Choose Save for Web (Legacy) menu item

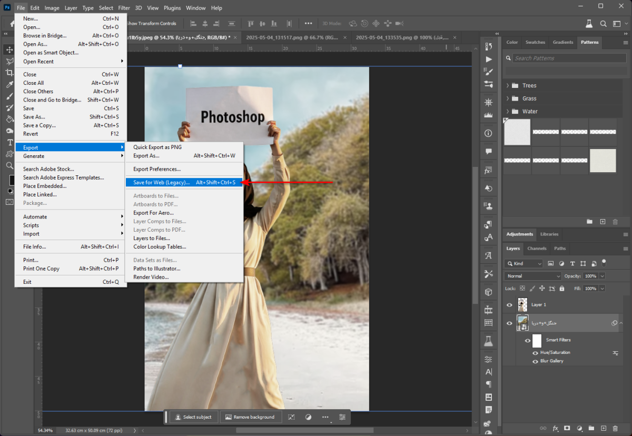pos(184,183)
